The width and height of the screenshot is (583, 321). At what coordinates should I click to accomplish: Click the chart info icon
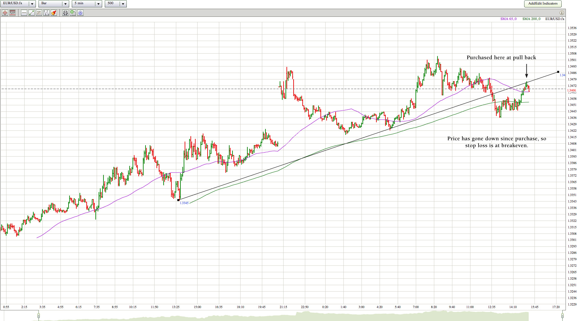click(x=562, y=13)
